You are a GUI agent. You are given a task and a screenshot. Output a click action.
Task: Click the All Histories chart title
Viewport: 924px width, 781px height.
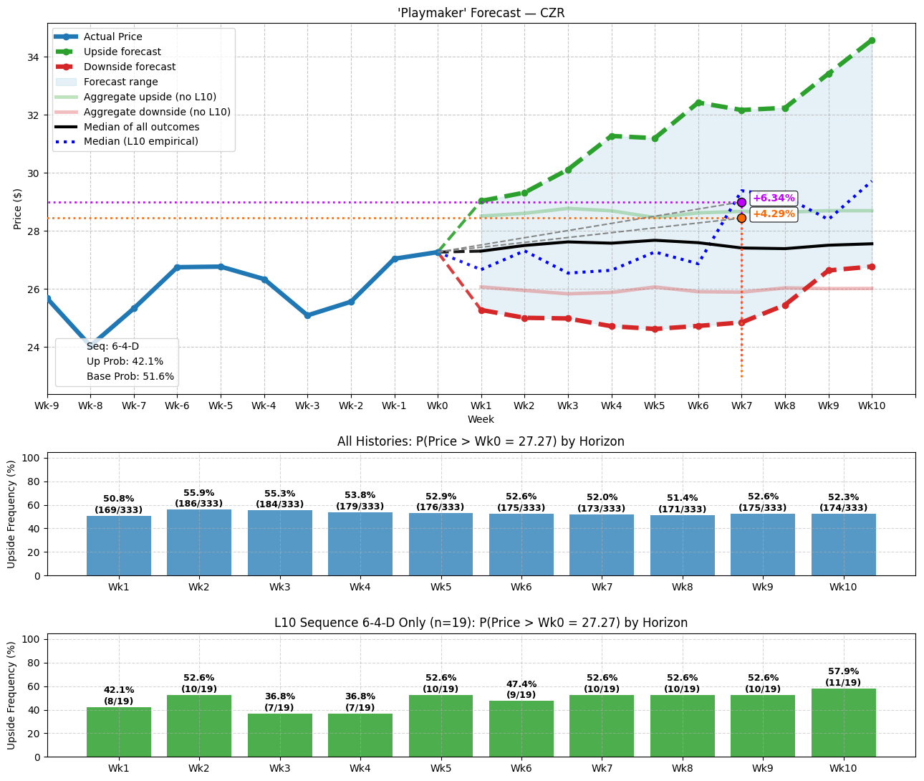click(x=481, y=441)
